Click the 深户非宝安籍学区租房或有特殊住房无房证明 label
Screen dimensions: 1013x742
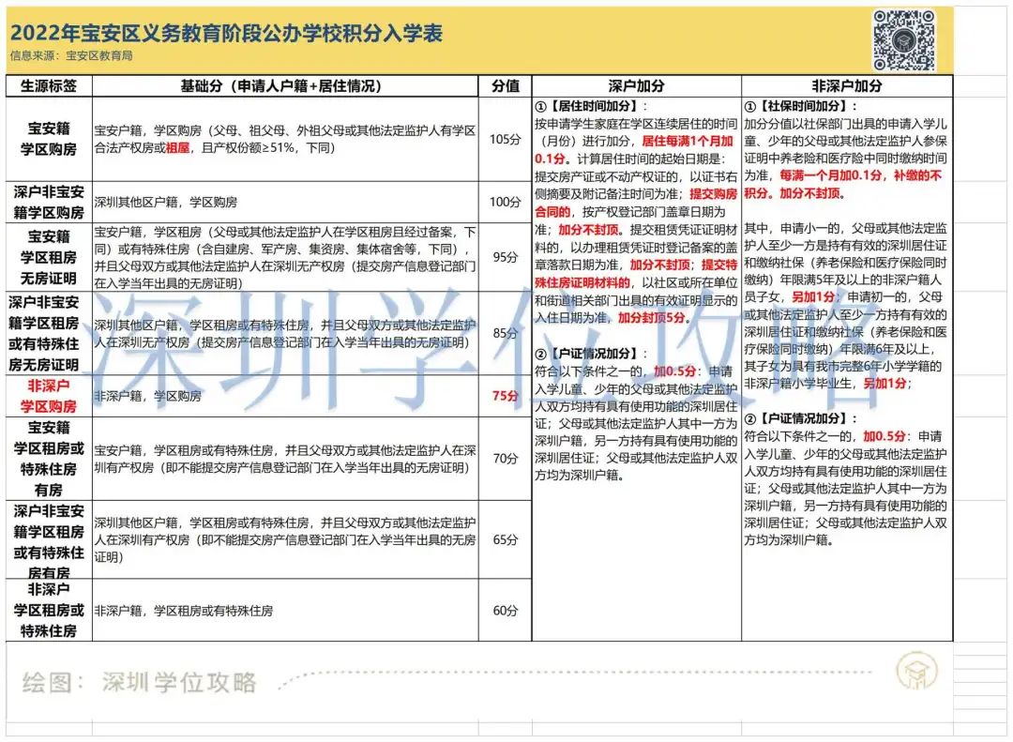tap(49, 333)
